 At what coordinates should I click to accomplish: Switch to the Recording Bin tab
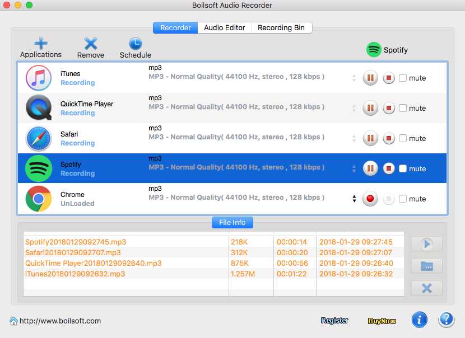(281, 28)
